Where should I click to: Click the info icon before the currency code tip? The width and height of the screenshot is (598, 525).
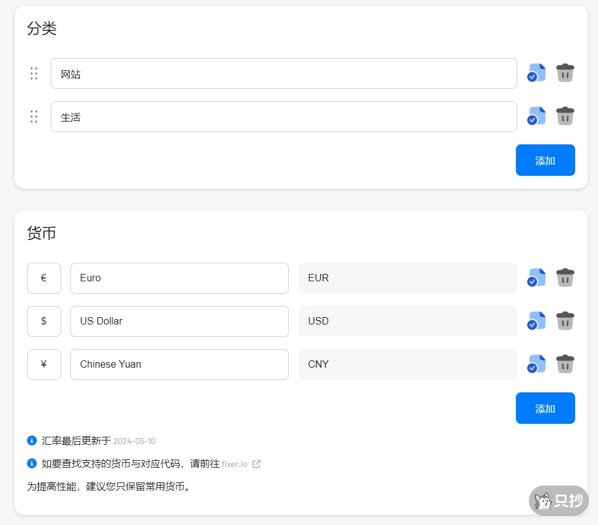coord(31,464)
